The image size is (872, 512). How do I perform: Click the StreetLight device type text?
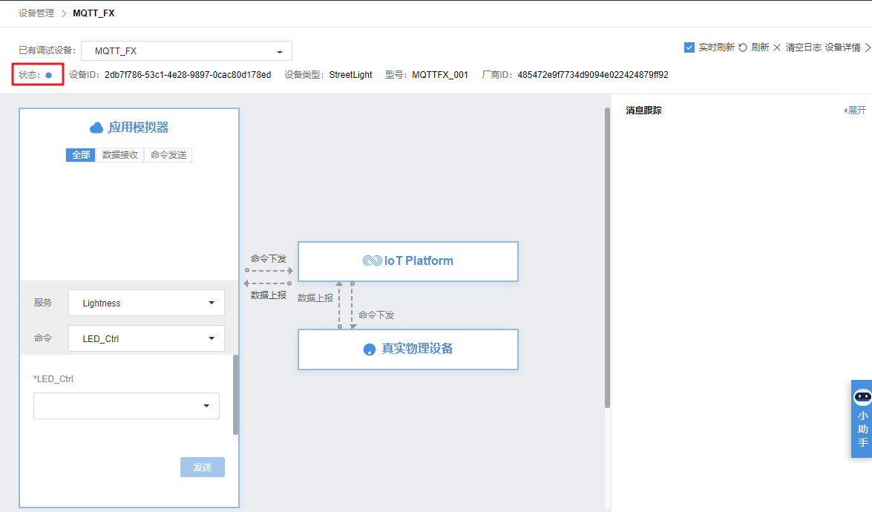point(350,75)
